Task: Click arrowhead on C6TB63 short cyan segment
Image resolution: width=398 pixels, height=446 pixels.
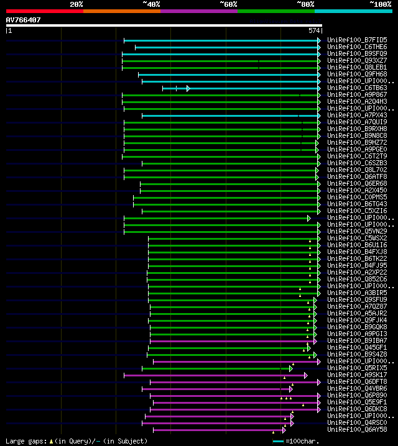Action: (188, 88)
